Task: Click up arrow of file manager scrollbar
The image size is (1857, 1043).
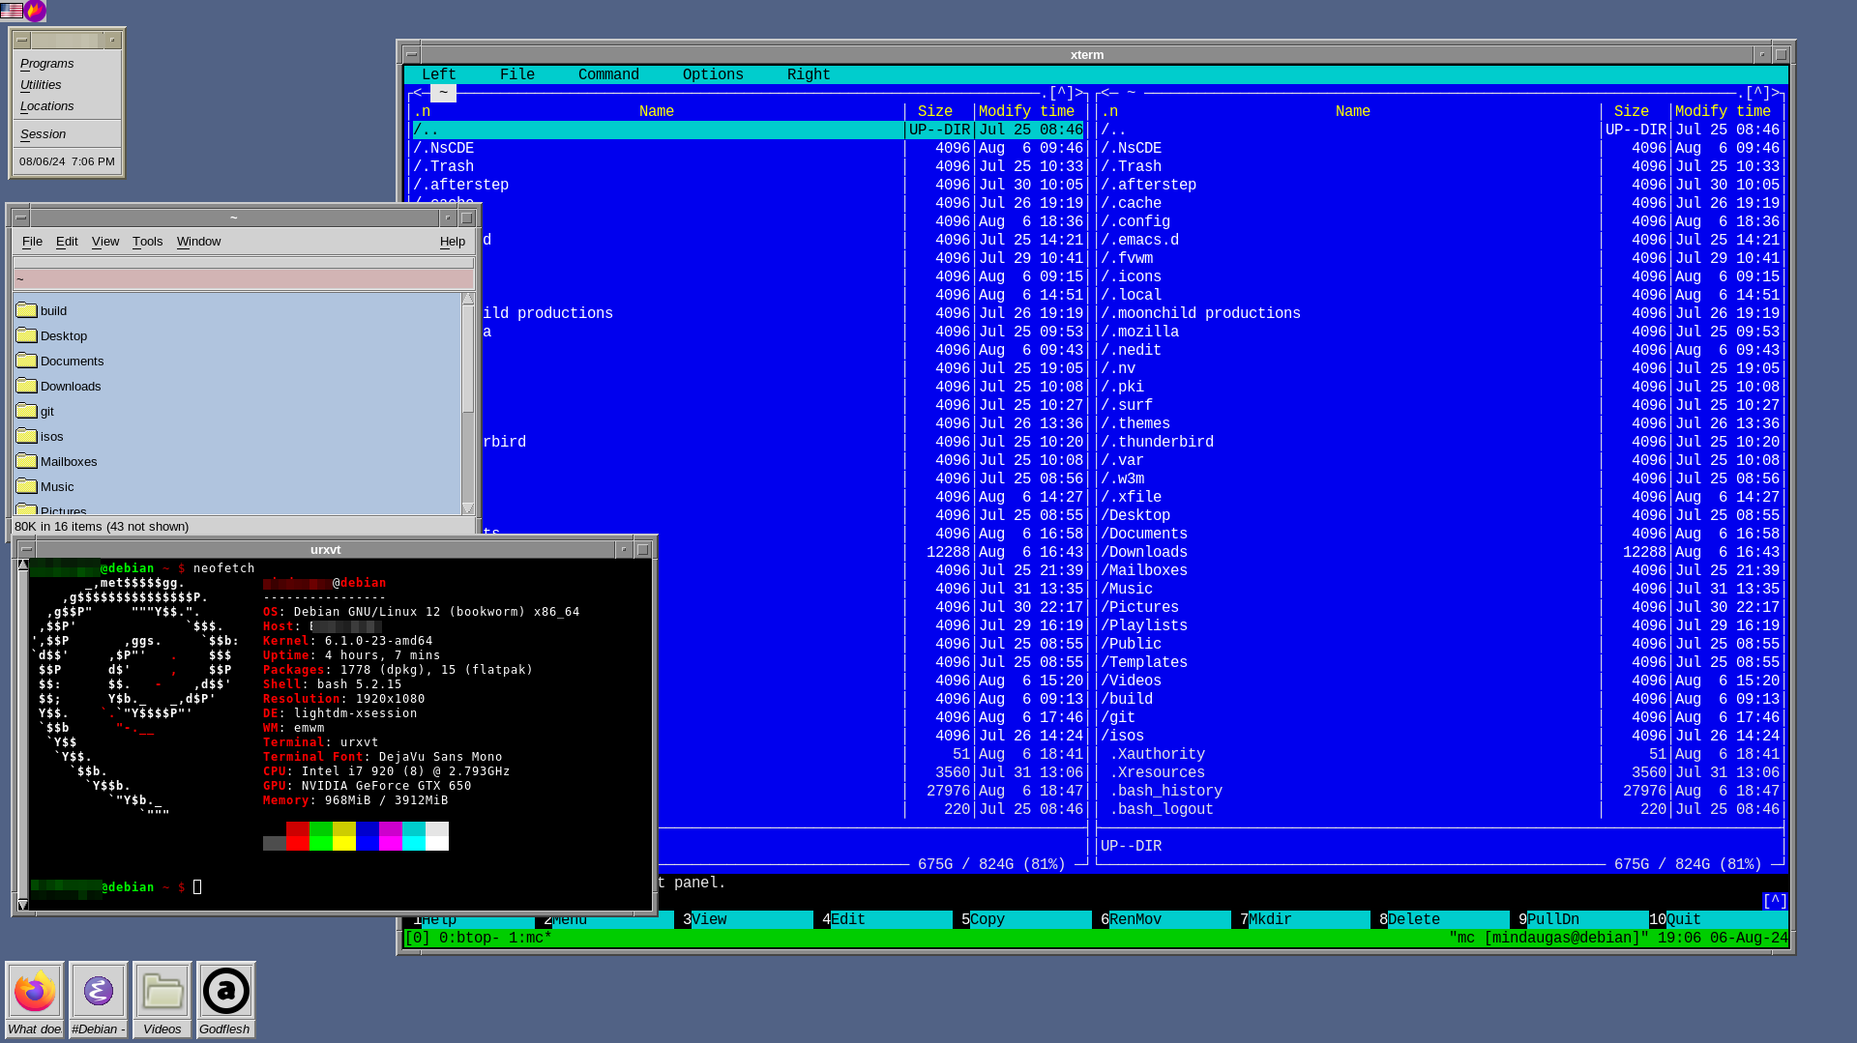Action: pyautogui.click(x=468, y=299)
